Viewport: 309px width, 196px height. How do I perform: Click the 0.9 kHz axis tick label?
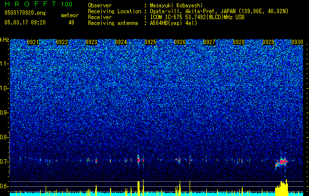coord(4,113)
